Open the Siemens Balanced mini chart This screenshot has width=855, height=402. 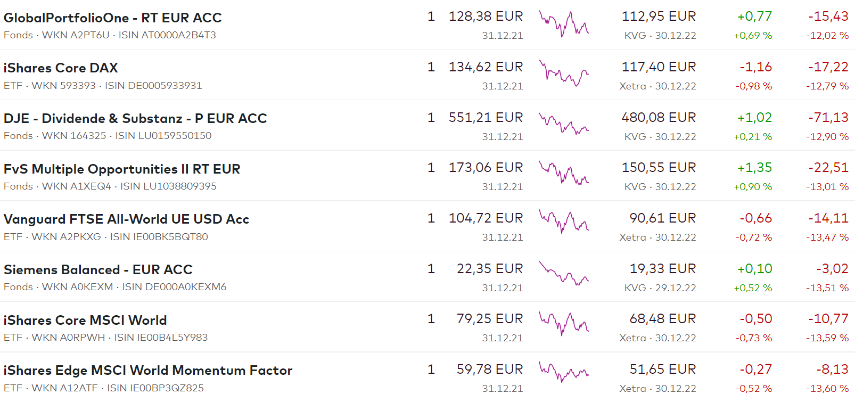pos(564,274)
